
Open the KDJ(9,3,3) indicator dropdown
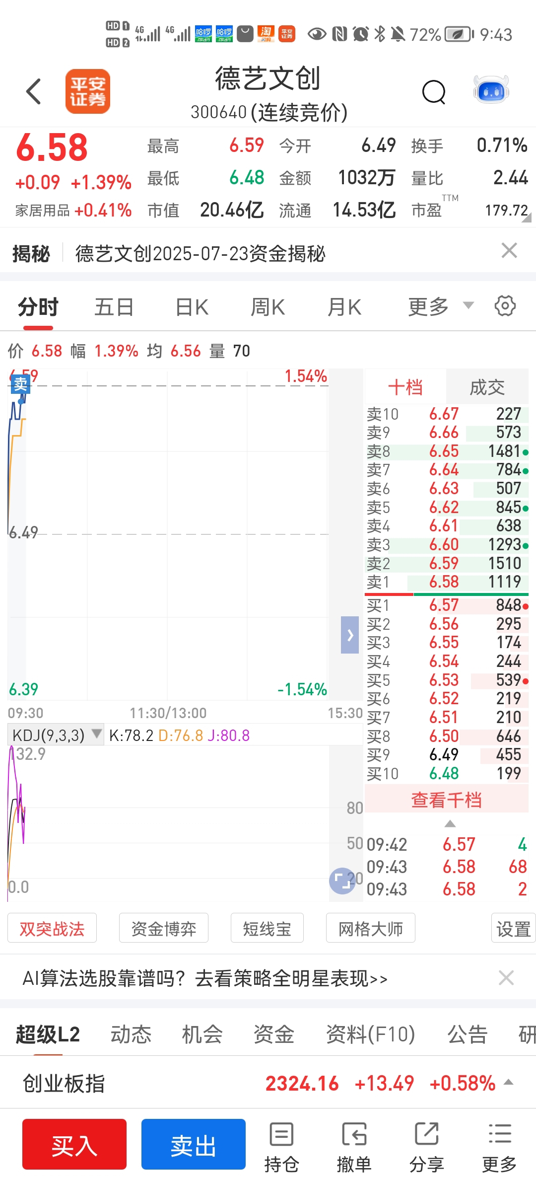pos(57,735)
